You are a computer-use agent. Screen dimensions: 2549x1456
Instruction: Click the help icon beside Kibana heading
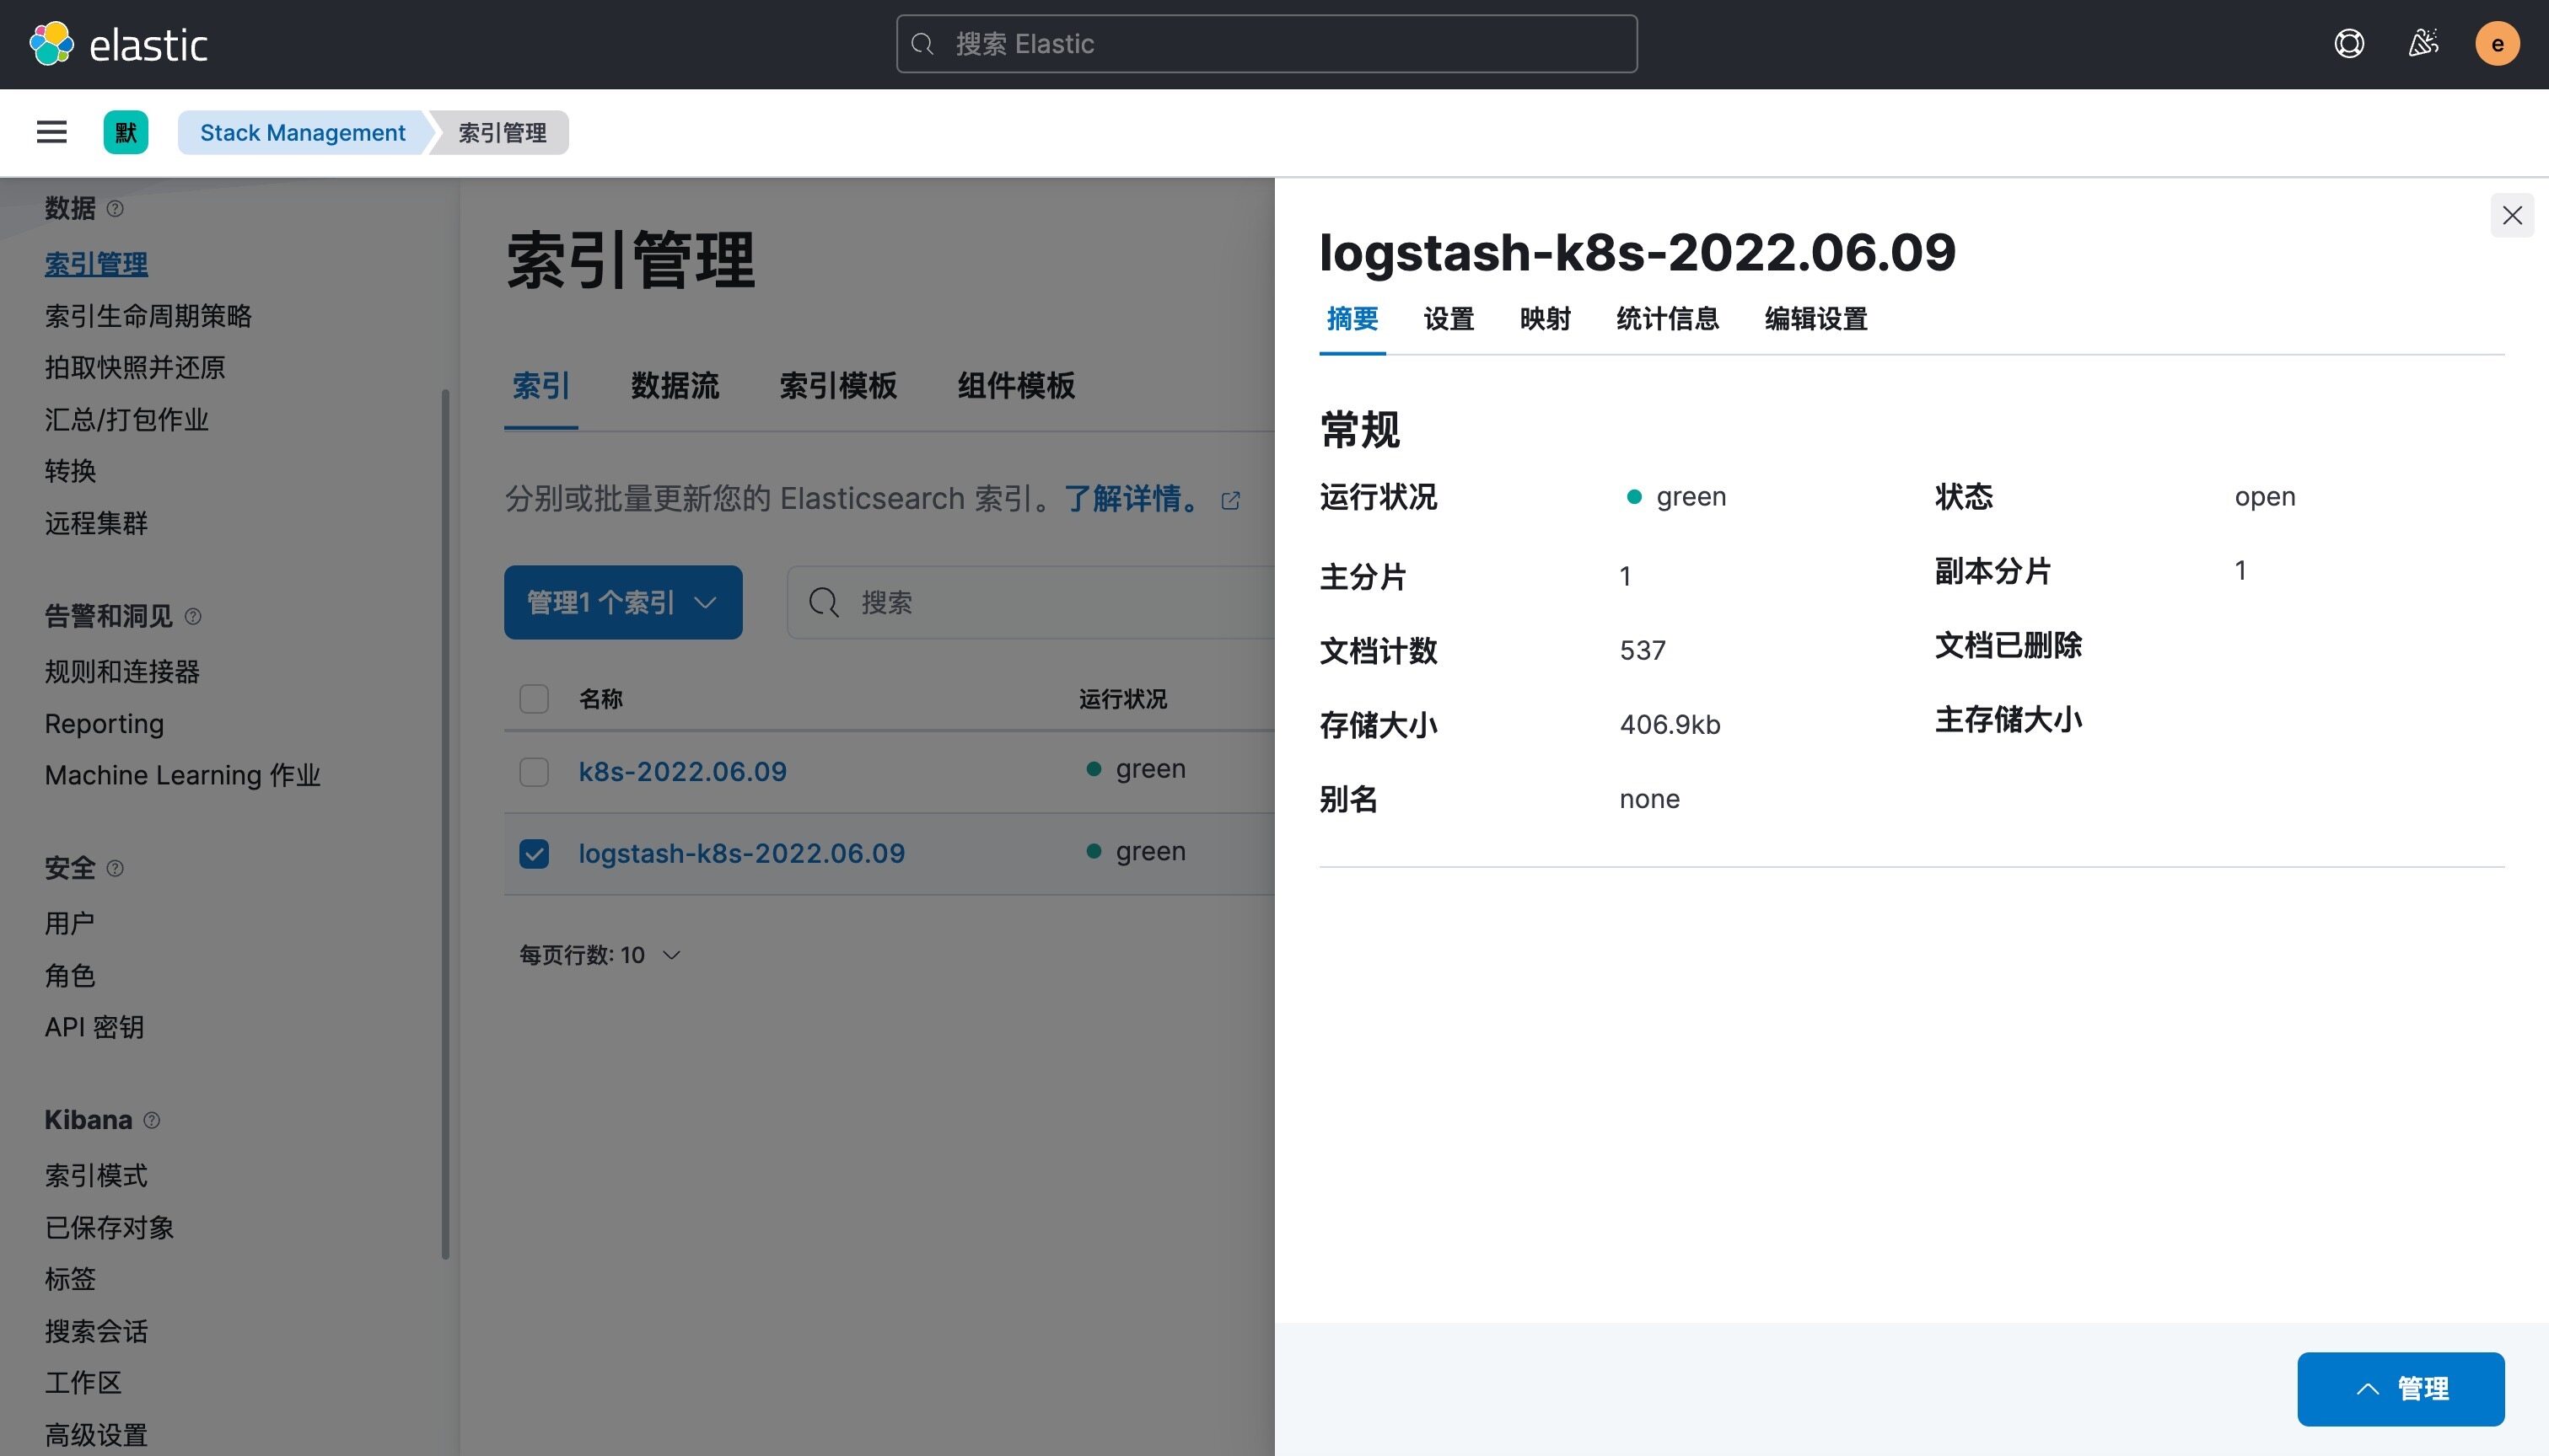coord(152,1120)
